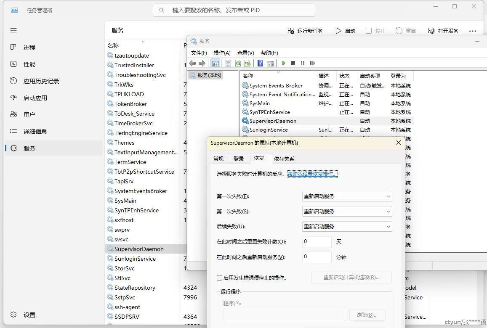This screenshot has width=487, height=328.
Task: Open Users (用户) in Task Manager sidebar
Action: click(x=53, y=114)
